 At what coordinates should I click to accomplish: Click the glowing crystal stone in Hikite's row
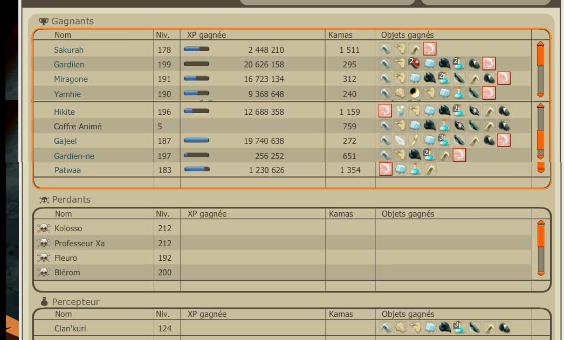[x=400, y=111]
